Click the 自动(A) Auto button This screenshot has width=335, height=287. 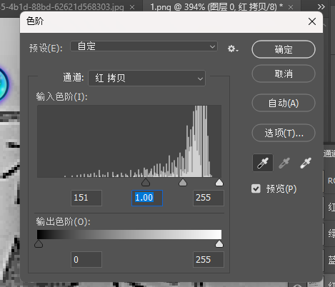[284, 103]
